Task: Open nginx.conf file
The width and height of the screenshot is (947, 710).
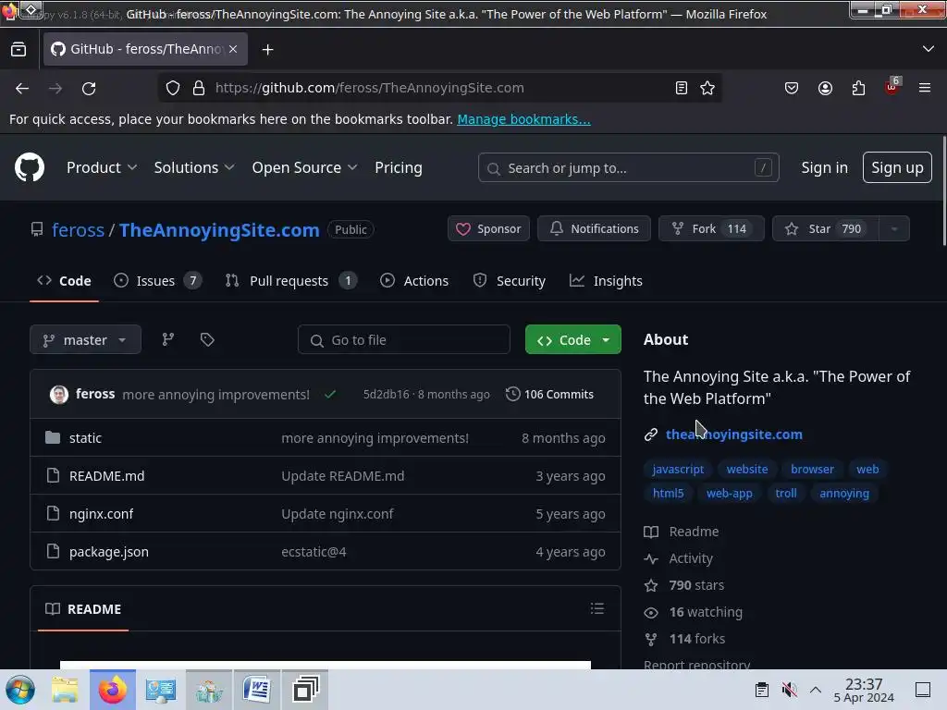Action: pyautogui.click(x=101, y=514)
